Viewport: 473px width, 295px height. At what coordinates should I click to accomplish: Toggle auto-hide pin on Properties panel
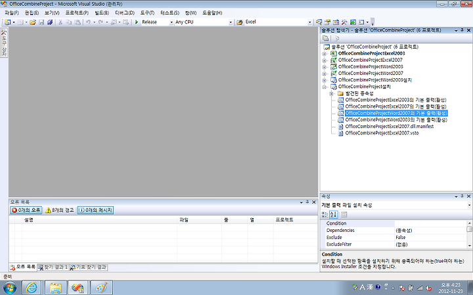[462, 196]
